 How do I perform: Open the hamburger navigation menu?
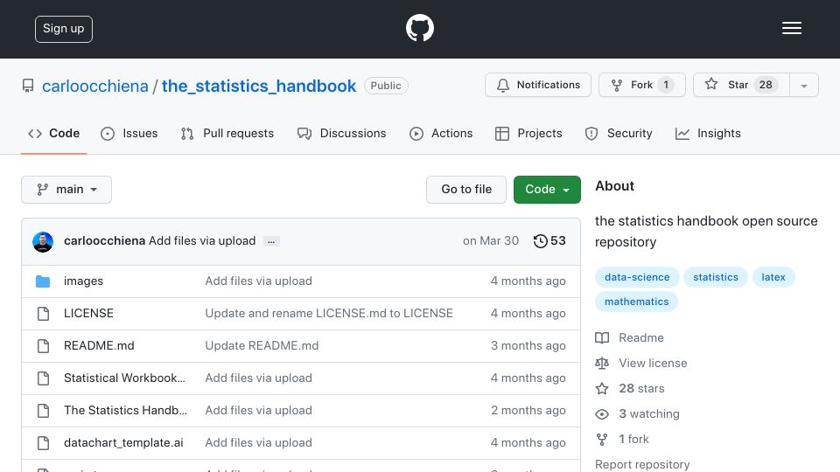click(x=791, y=28)
